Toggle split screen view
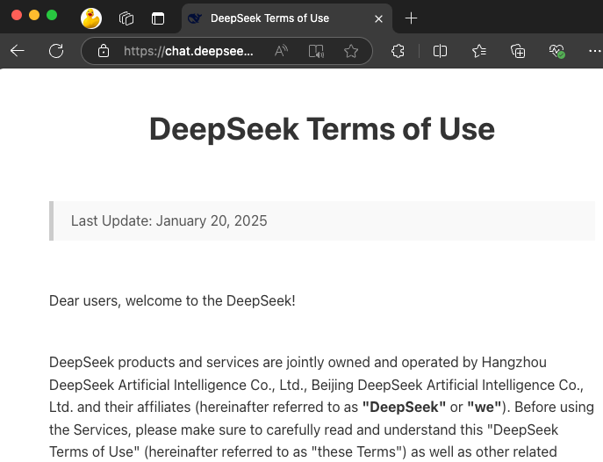This screenshot has height=462, width=603. click(440, 51)
